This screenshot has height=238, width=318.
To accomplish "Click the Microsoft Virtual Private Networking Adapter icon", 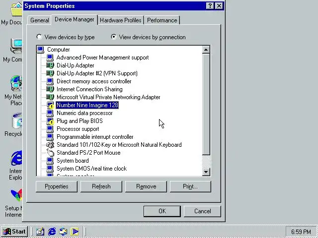I will click(x=50, y=97).
